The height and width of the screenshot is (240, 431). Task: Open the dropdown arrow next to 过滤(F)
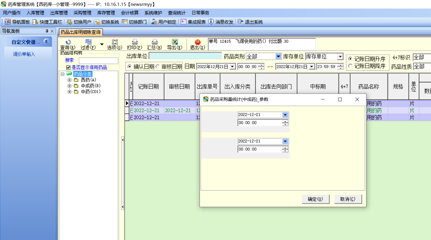click(102, 44)
